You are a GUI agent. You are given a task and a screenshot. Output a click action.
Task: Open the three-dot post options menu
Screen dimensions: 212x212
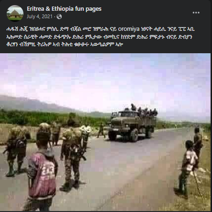(x=196, y=13)
